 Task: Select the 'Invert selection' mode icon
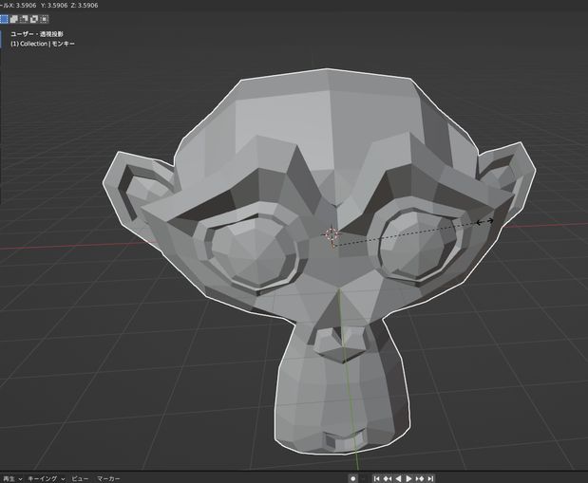tap(34, 19)
